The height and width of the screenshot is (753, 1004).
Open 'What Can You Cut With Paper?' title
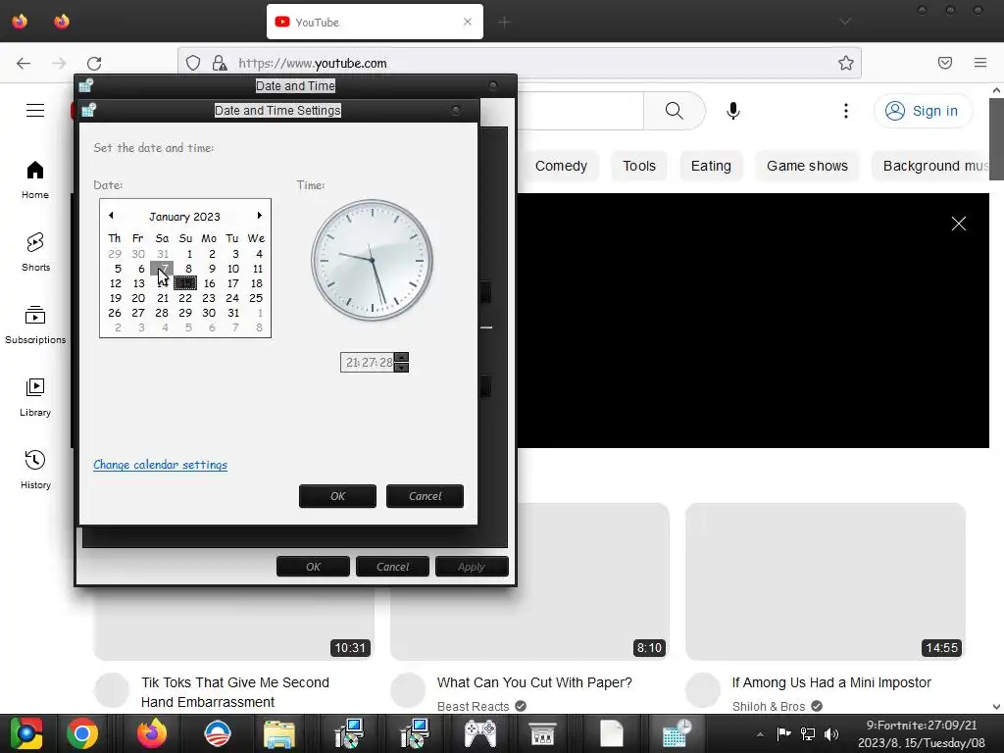point(534,682)
